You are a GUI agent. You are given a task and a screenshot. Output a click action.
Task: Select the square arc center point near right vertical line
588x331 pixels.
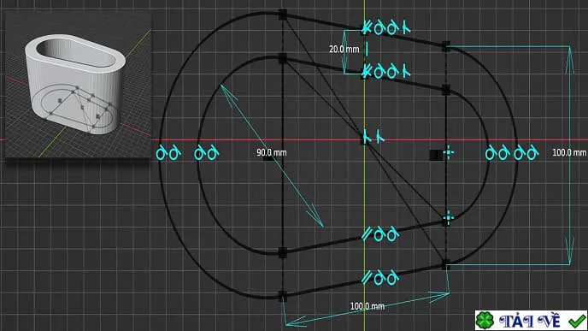[436, 155]
